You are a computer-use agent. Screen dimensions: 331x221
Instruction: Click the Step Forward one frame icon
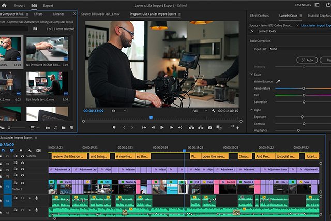pyautogui.click(x=172, y=127)
